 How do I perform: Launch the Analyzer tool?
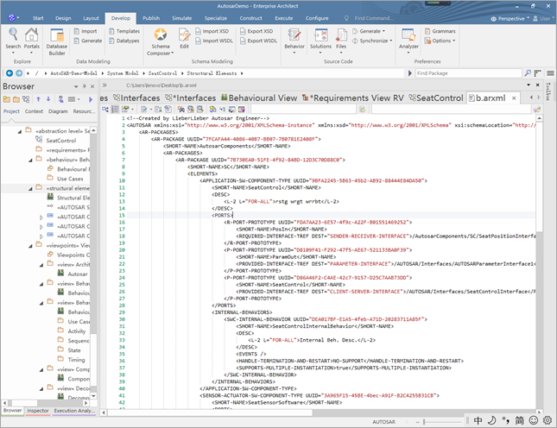408,40
